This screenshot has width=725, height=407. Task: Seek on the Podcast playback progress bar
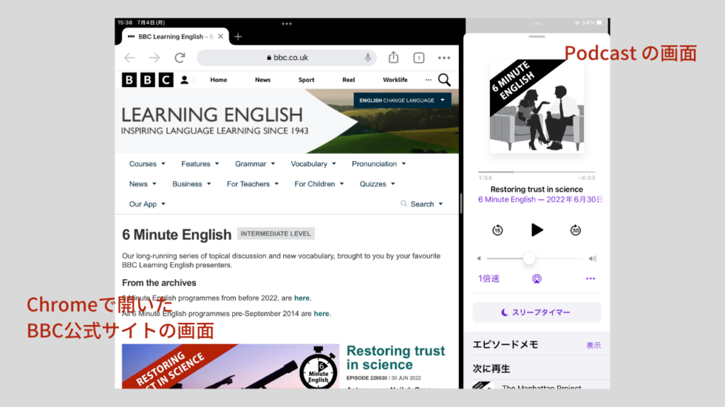coord(537,172)
